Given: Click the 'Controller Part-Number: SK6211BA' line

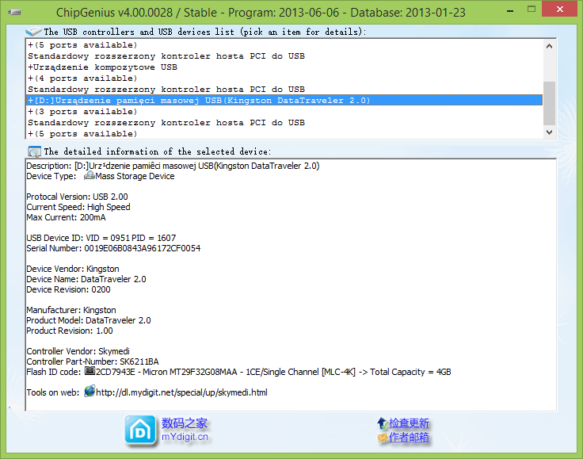Looking at the screenshot, I should click(x=93, y=361).
